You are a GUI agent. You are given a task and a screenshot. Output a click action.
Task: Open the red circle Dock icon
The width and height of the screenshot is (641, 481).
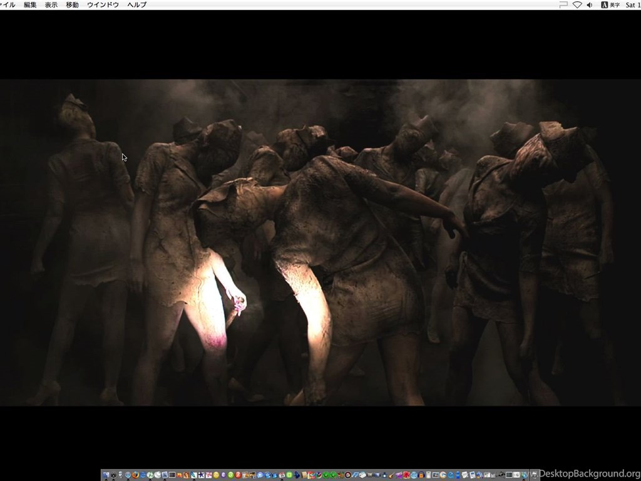click(238, 475)
